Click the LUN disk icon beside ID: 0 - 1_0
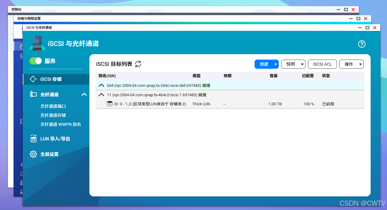Viewport: 387px width, 210px height. [x=110, y=104]
